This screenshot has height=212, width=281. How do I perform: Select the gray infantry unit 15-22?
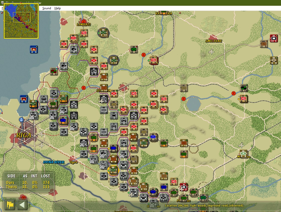[114, 181]
